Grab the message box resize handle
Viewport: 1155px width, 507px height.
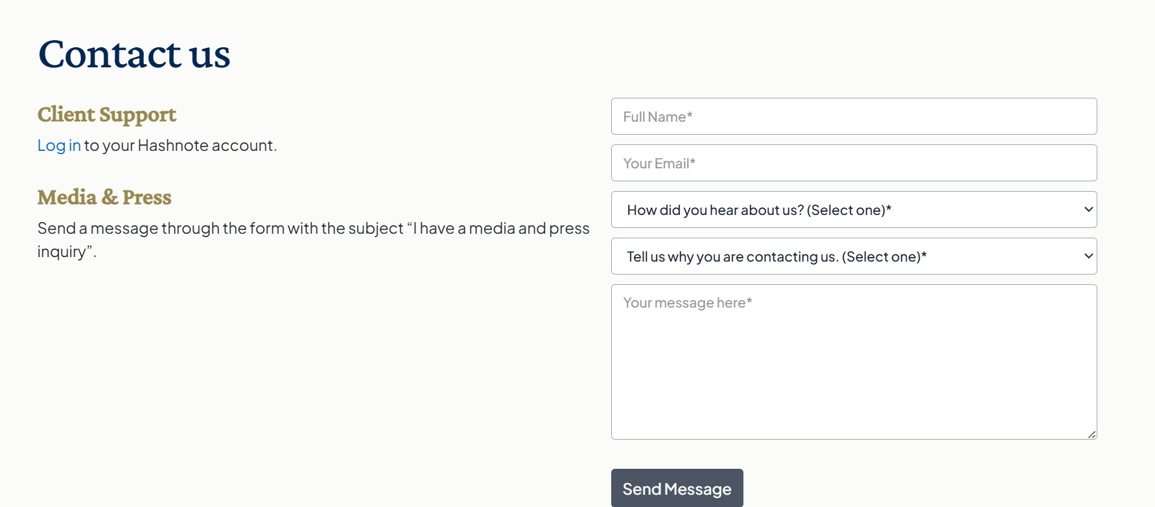coord(1092,434)
